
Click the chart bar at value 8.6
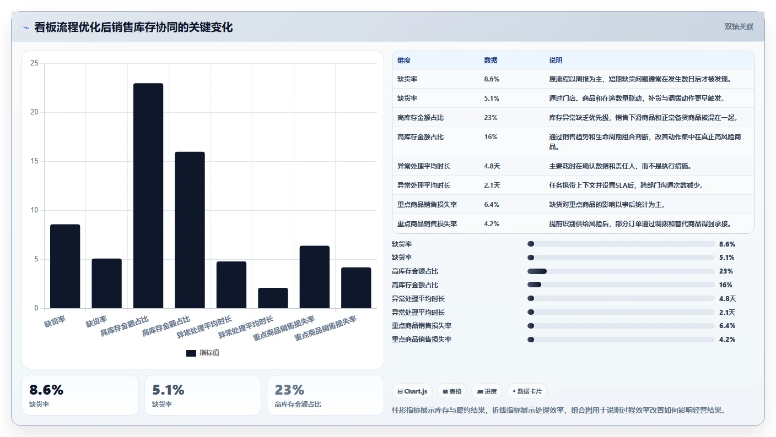(65, 266)
